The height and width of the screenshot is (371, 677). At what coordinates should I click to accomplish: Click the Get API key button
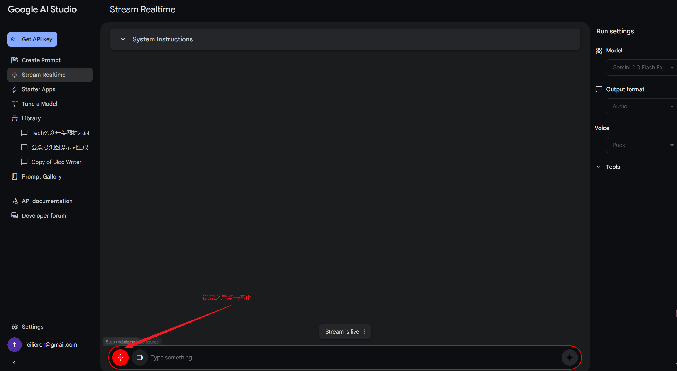pos(32,39)
